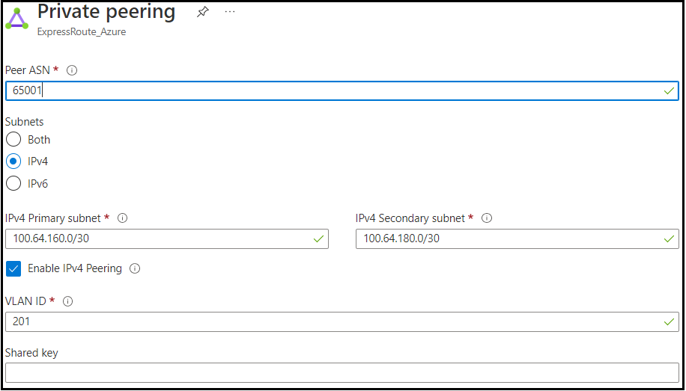Uncheck the Enable IPv4 Peering checkbox
This screenshot has width=686, height=391.
(13, 268)
